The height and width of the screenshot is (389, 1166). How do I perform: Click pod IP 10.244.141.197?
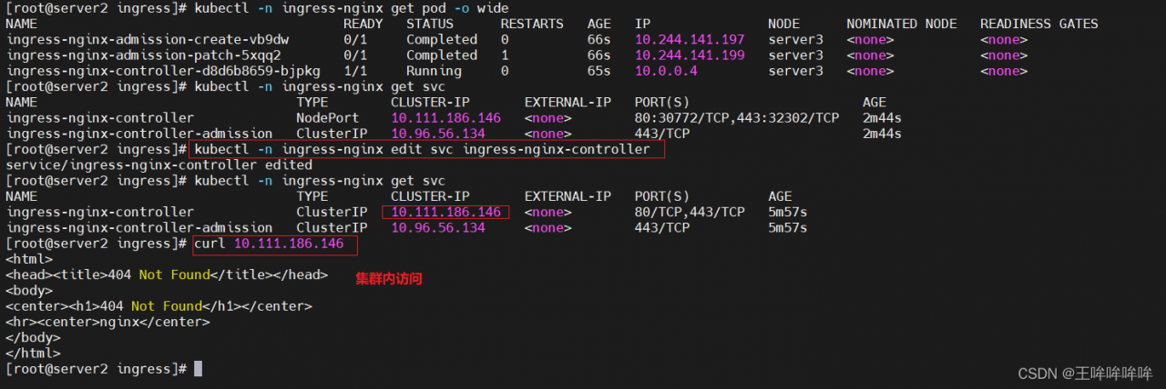(x=690, y=39)
